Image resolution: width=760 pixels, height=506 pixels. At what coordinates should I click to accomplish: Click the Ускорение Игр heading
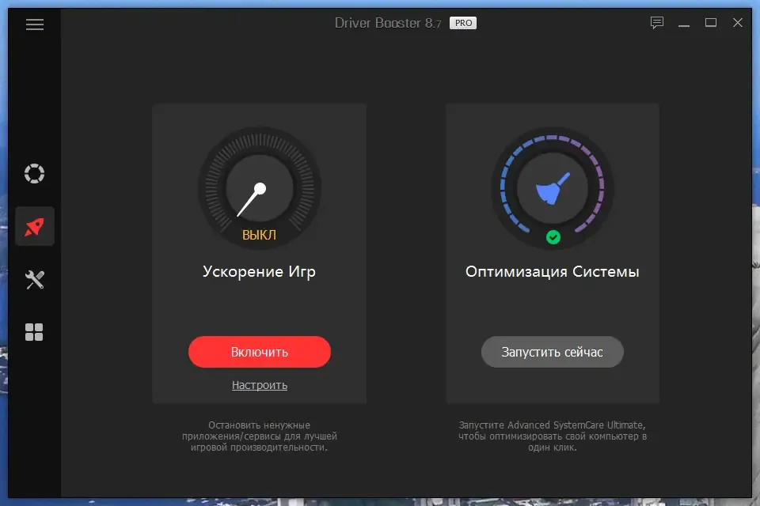pos(260,272)
